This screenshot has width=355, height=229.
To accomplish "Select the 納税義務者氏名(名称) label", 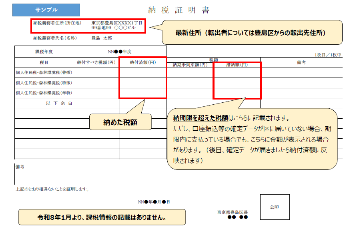I will [x=55, y=38].
